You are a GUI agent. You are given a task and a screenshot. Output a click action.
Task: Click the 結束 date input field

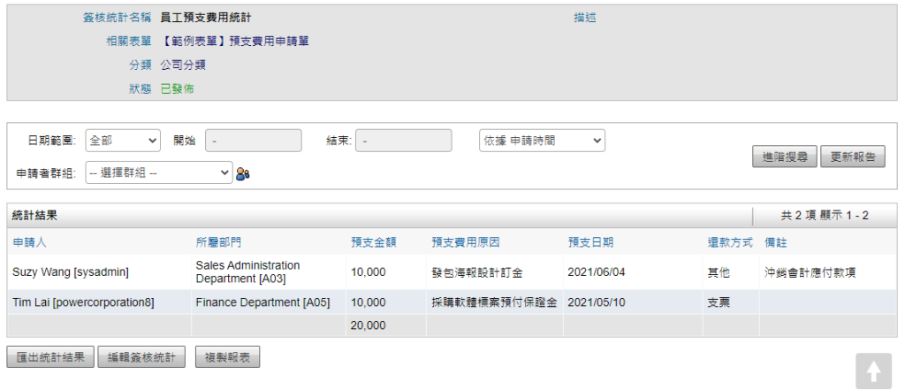[403, 141]
